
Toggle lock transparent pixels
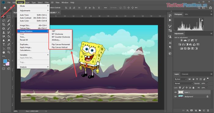tap(180, 88)
